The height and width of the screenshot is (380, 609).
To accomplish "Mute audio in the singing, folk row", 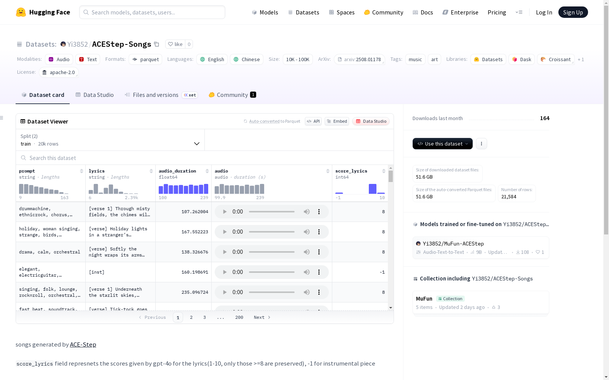I will click(307, 292).
